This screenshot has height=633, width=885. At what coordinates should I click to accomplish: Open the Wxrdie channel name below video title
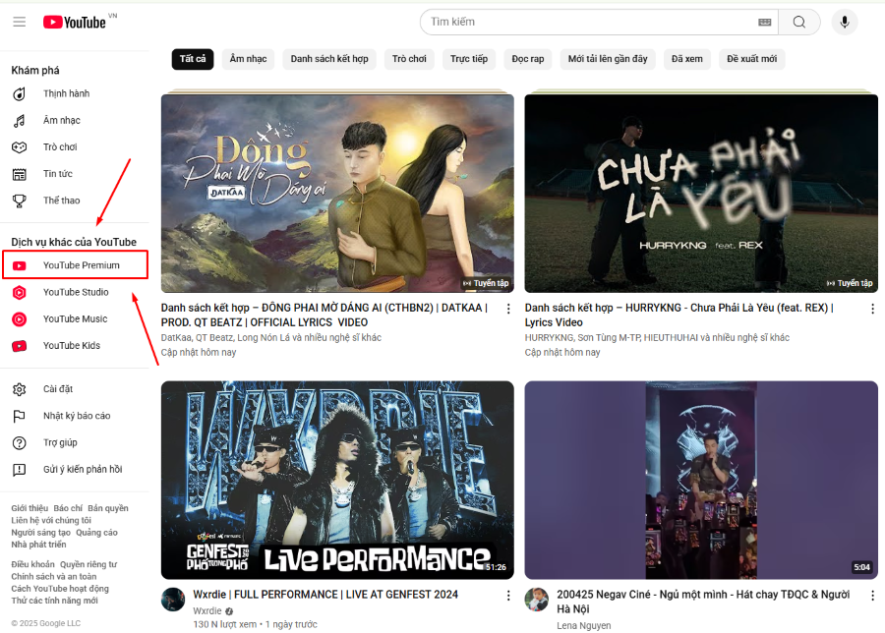point(207,611)
